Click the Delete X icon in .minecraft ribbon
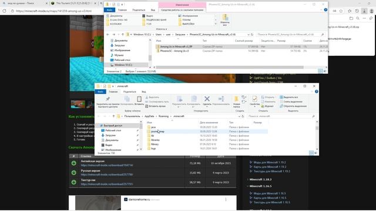376x211 pixels. (x=207, y=98)
